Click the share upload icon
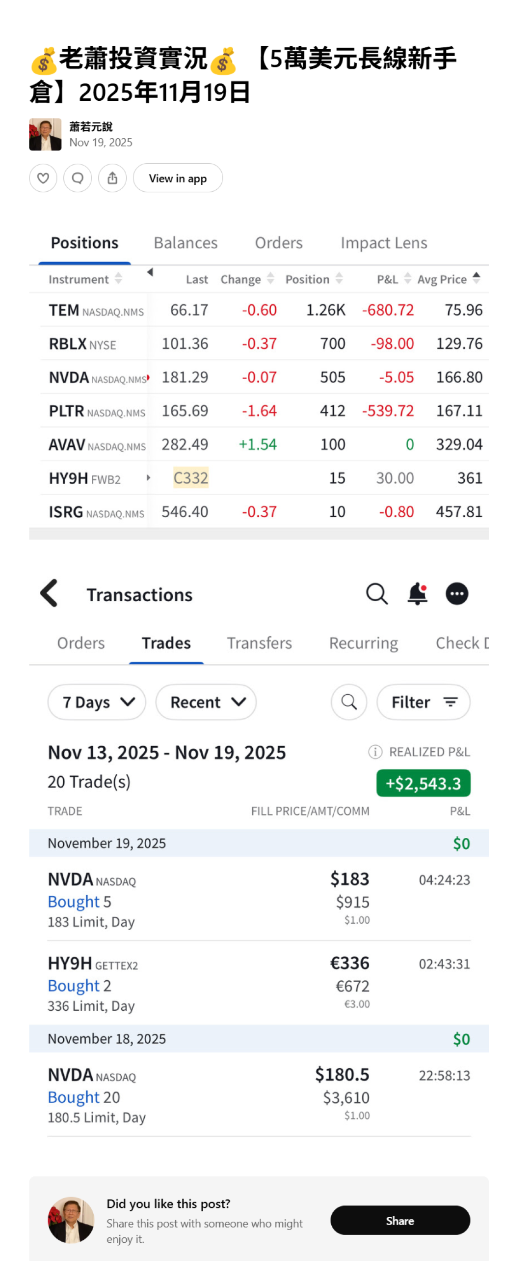 point(112,177)
